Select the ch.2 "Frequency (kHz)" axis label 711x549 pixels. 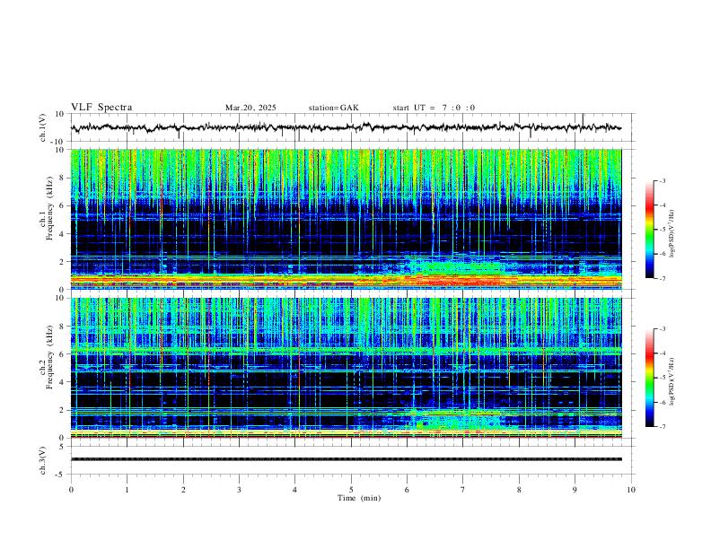coord(49,357)
